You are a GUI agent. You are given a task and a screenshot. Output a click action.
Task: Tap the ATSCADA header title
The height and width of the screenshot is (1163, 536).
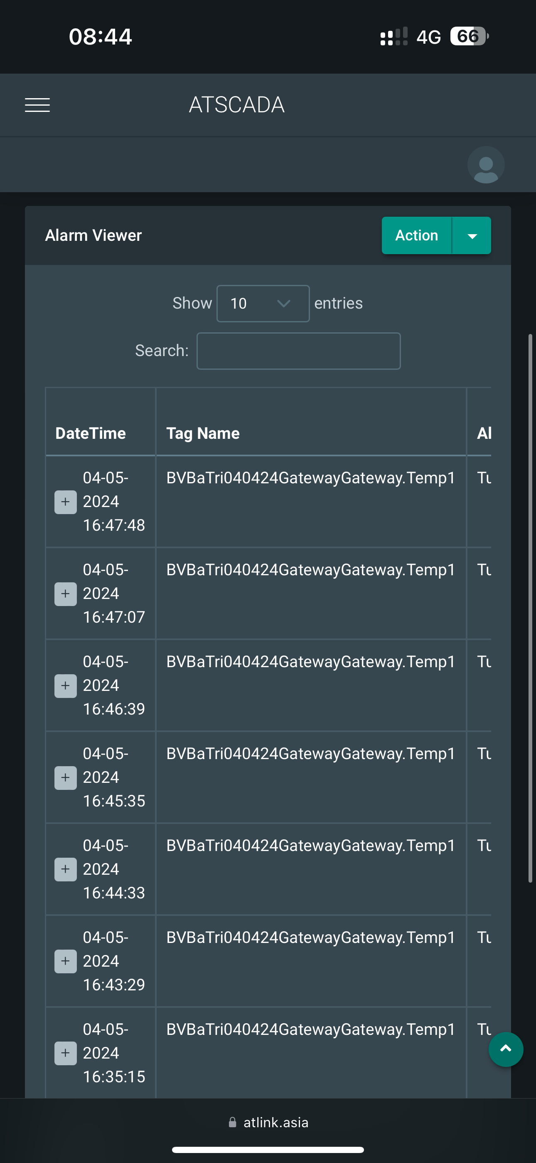tap(236, 105)
